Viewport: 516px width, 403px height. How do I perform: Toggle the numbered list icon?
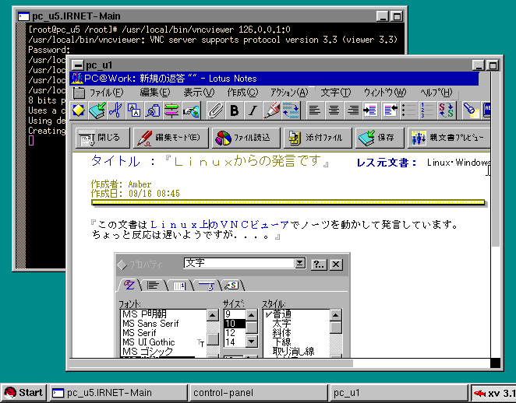[427, 110]
